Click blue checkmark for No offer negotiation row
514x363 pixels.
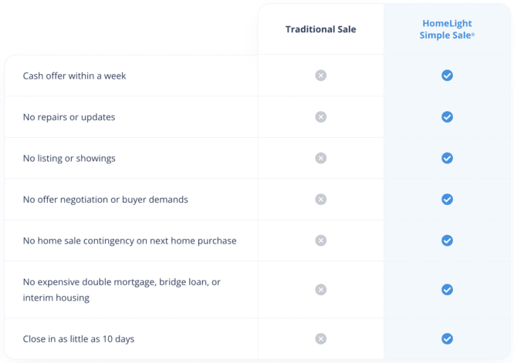tap(447, 200)
